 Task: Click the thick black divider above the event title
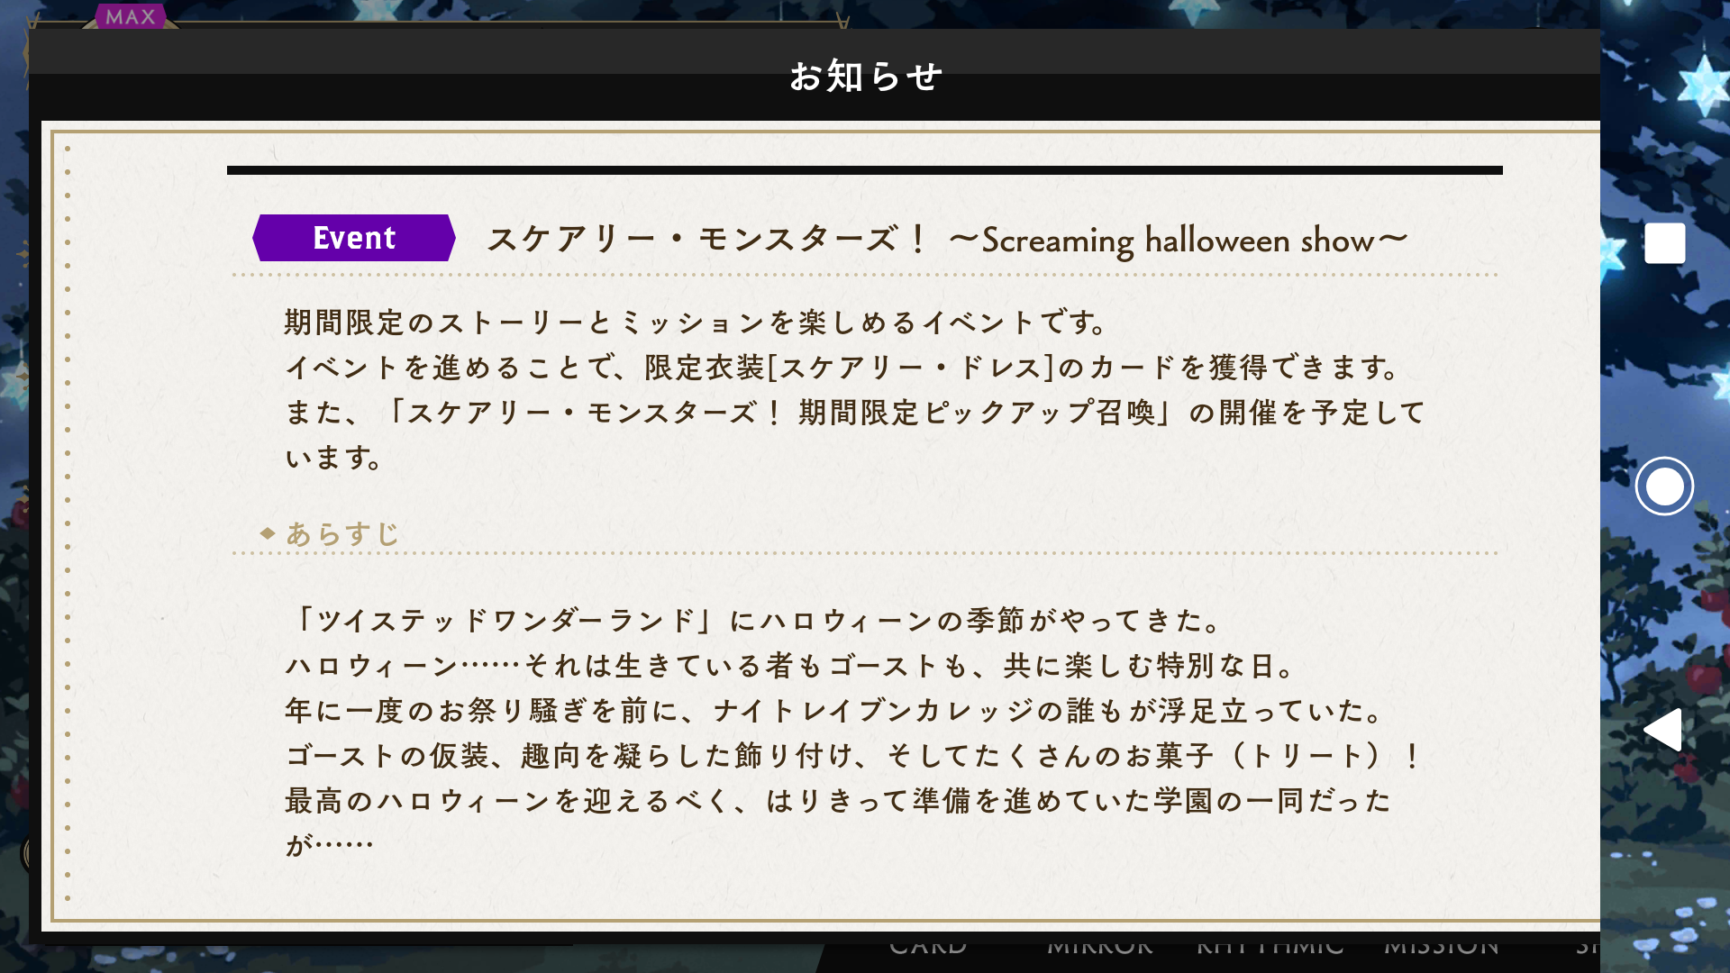865,170
